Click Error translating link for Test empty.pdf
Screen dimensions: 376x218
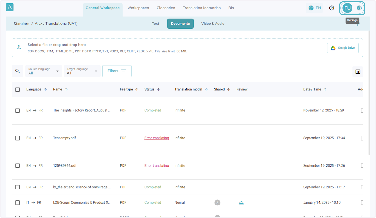click(156, 138)
